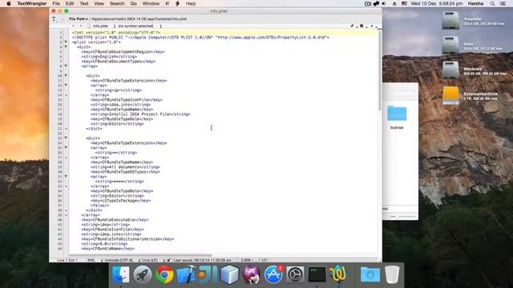Click the file lock icon in status bar
This screenshot has height=288, width=513.
[168, 260]
